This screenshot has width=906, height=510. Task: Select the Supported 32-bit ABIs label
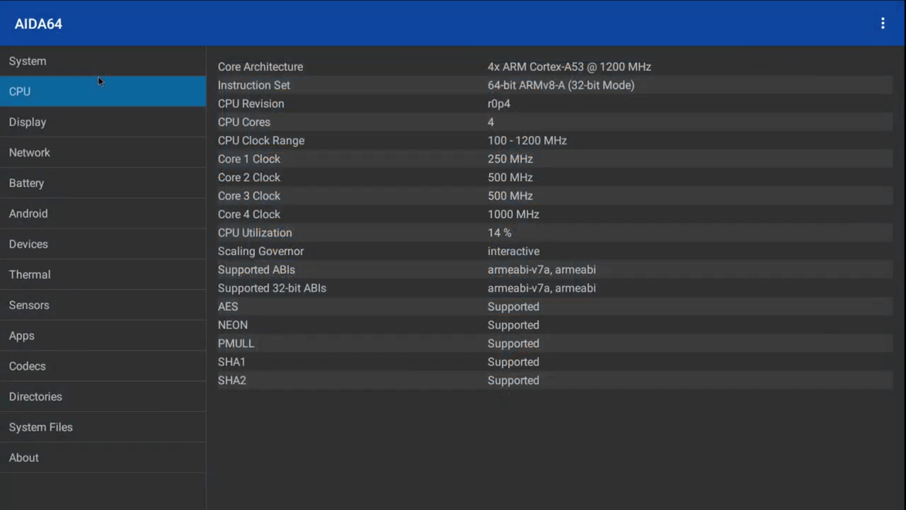(x=272, y=288)
